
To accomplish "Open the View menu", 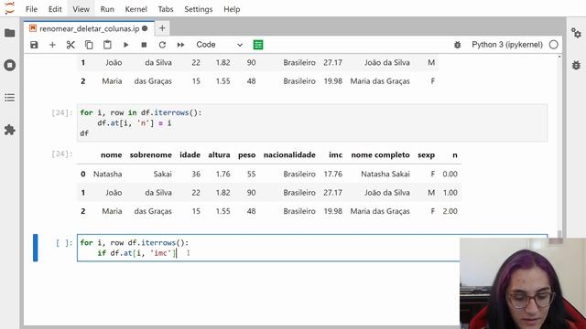I will (81, 9).
